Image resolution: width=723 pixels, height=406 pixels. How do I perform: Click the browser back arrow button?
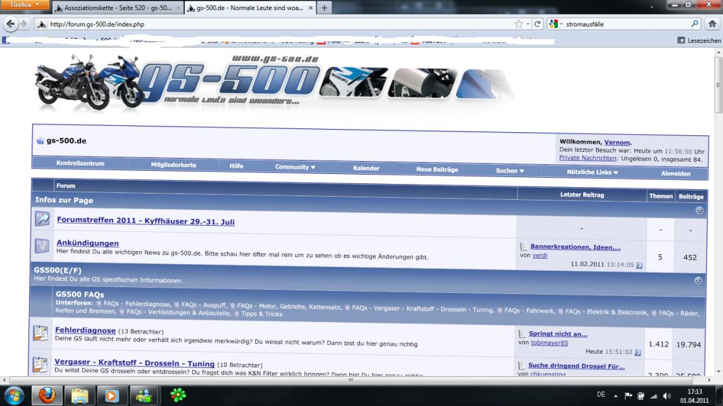coord(11,24)
